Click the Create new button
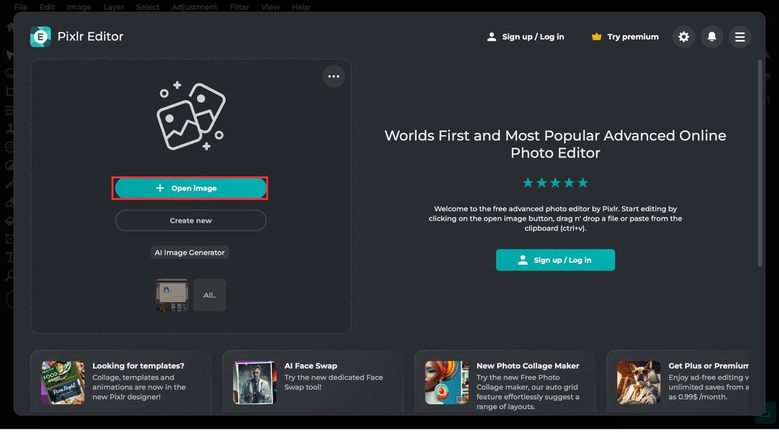Image resolution: width=779 pixels, height=438 pixels. 190,220
